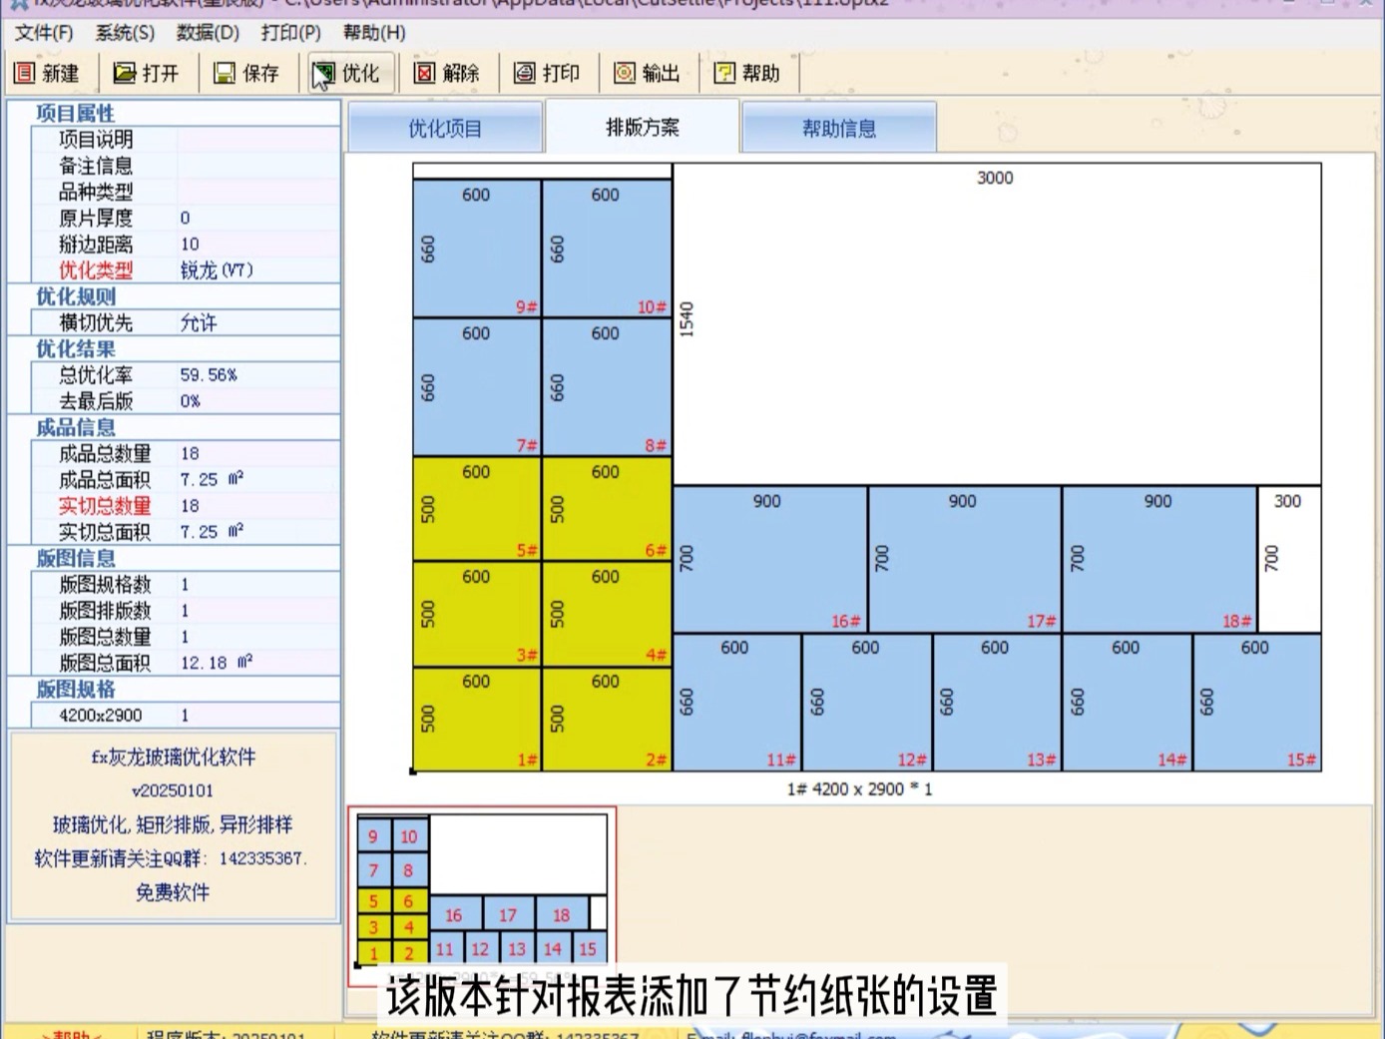1385x1039 pixels.
Task: Select yellow piece 1# in layout
Action: (x=477, y=719)
